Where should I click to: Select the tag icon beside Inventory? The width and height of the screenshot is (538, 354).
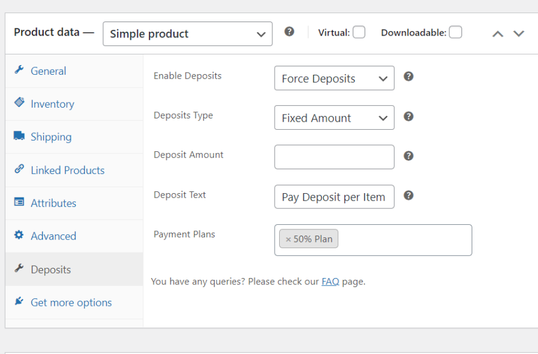20,104
